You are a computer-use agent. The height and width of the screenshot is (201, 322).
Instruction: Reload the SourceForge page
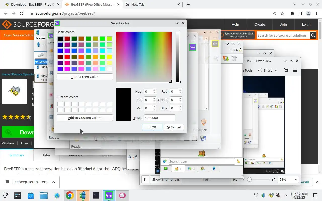[x=22, y=13]
